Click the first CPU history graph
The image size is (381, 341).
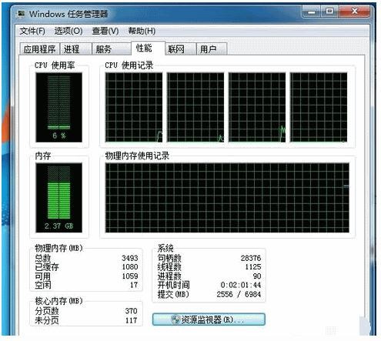pos(134,107)
